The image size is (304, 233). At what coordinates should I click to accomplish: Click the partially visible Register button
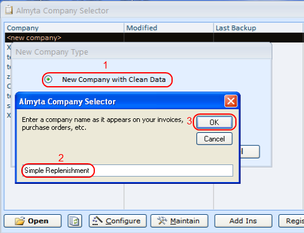291,221
